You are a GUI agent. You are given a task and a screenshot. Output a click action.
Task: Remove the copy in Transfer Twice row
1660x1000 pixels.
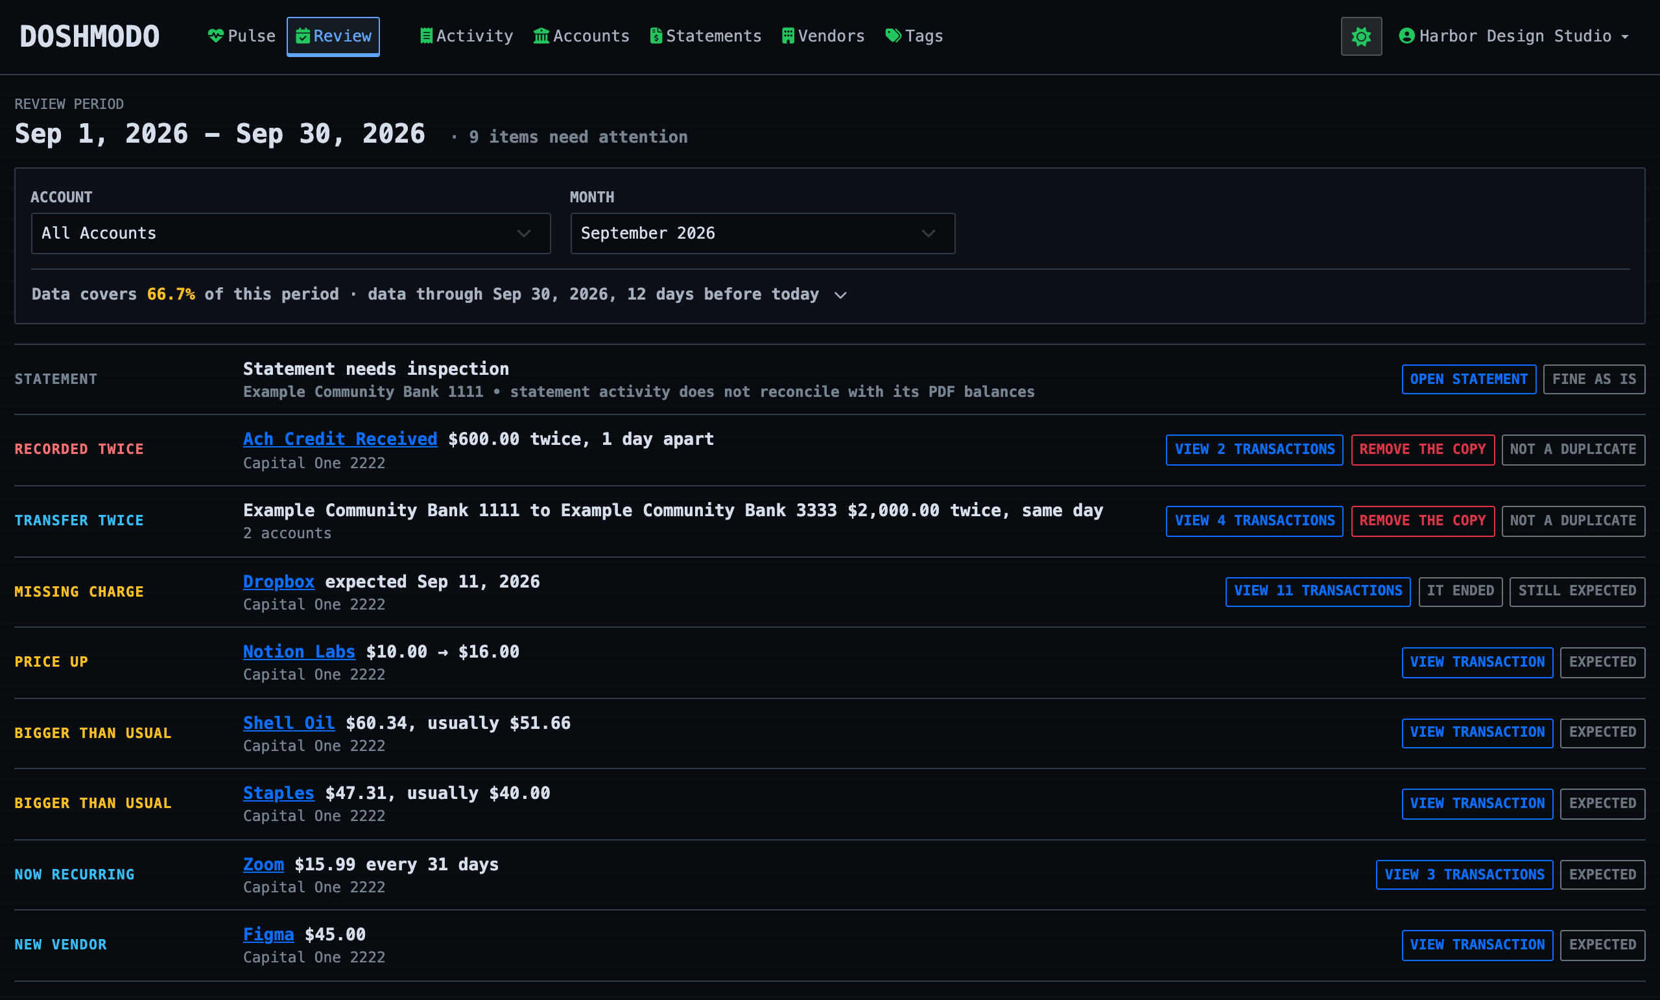[1422, 521]
